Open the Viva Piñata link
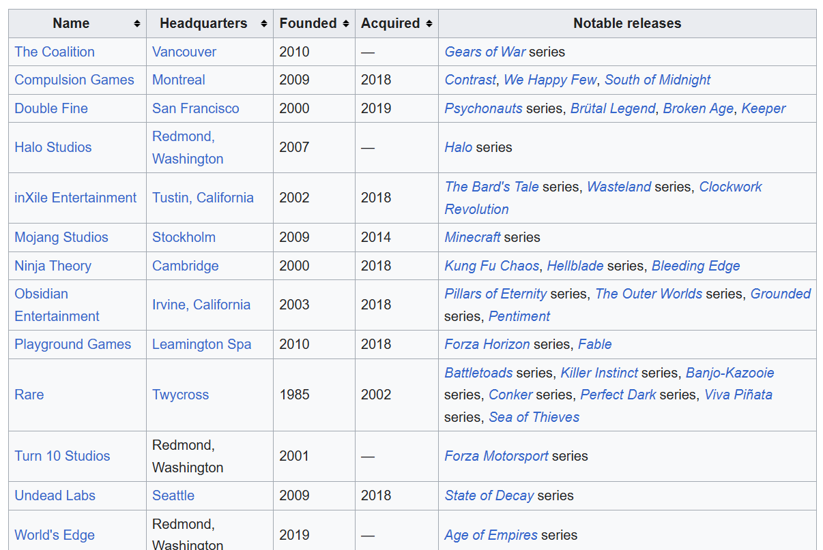Screen dimensions: 823x550 coord(738,395)
